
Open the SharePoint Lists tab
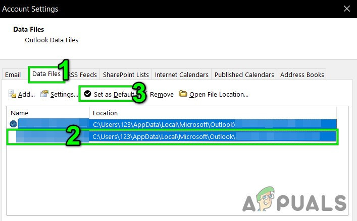(x=126, y=75)
